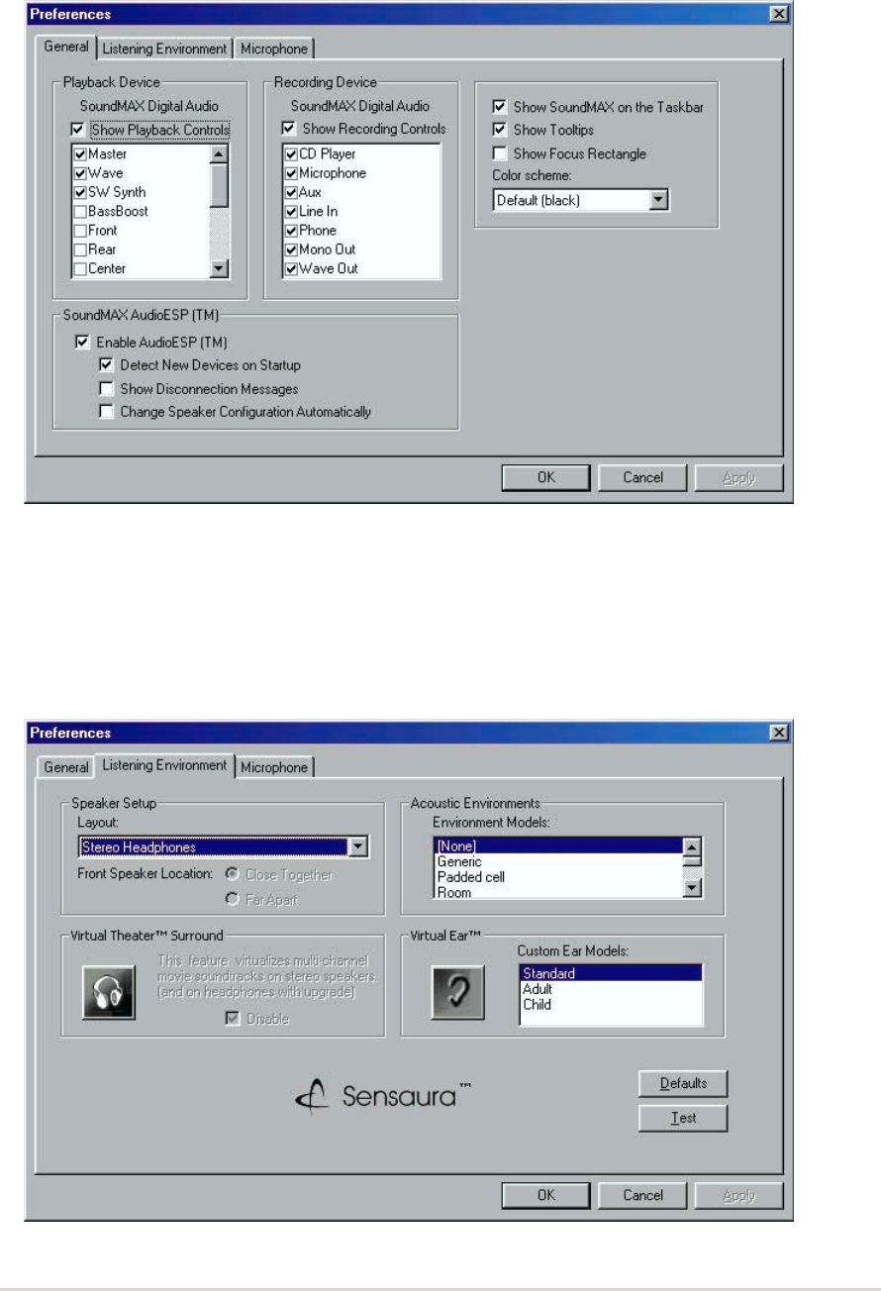Enable Rear playback control
Image resolution: width=881 pixels, height=1291 pixels.
(x=78, y=249)
